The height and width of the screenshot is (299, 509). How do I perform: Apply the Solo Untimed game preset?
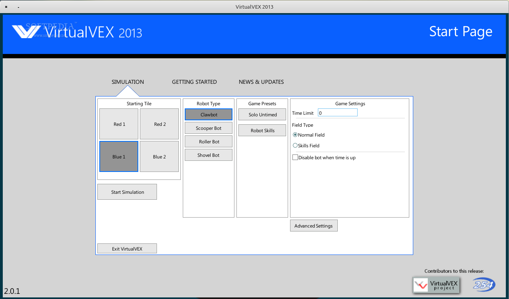(262, 114)
